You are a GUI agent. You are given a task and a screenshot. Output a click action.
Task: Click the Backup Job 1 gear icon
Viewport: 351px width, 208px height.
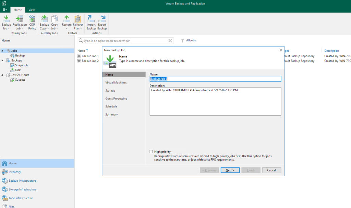79,56
